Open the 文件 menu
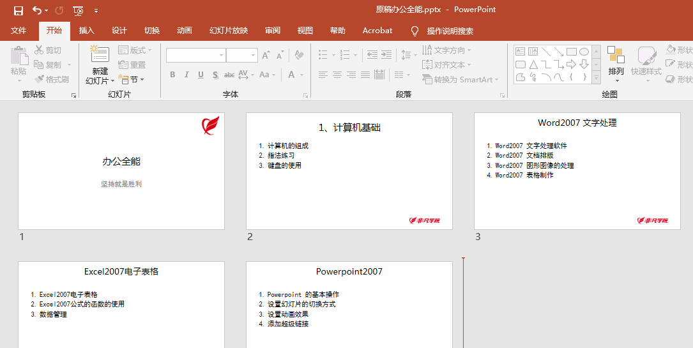Screen dimensions: 693x348 [x=19, y=31]
